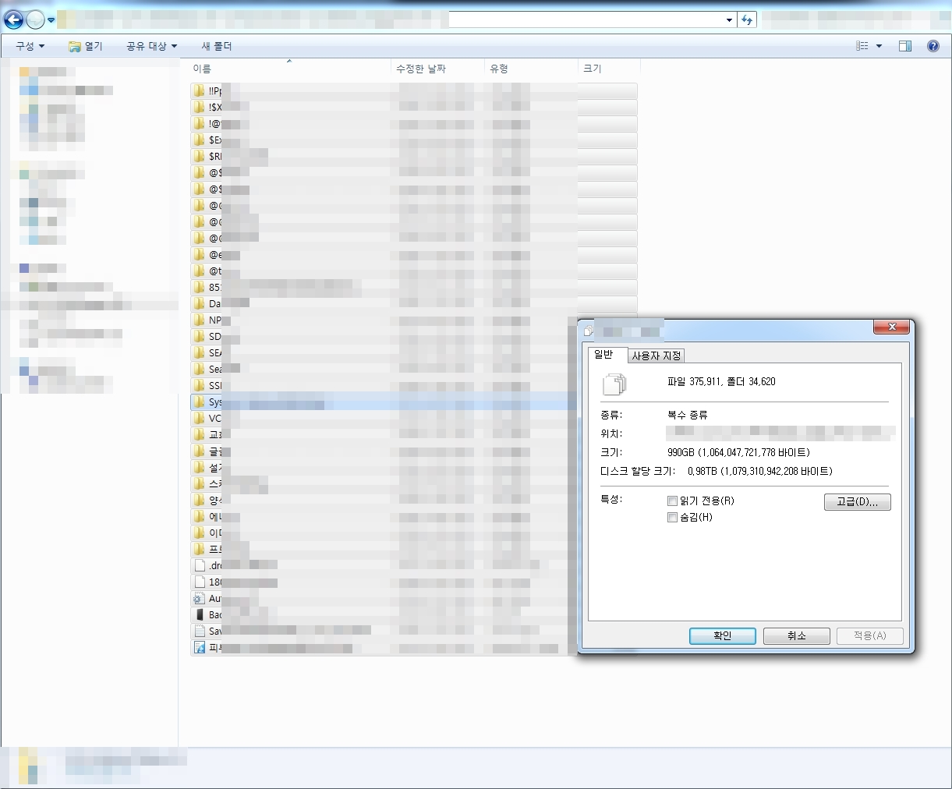952x789 pixels.
Task: Click the 복수 종류 type value
Action: (687, 416)
